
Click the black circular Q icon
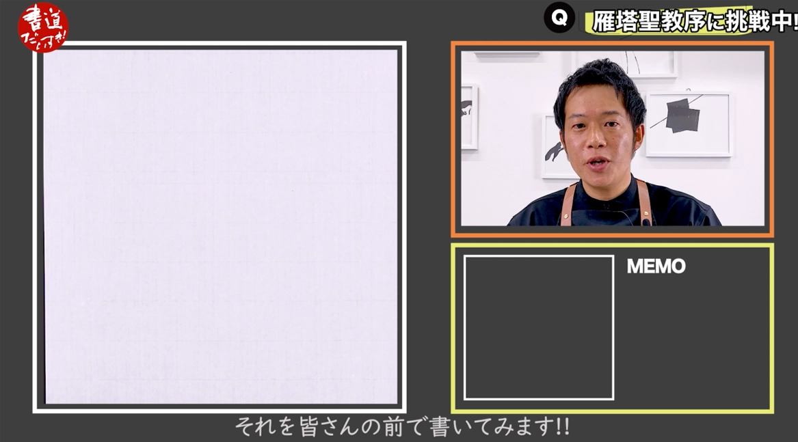pos(559,18)
